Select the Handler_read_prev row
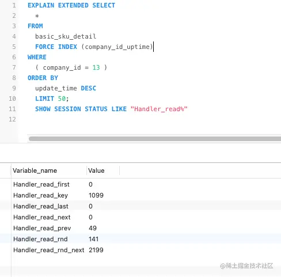Viewport: 281px width, 277px height. pos(140,228)
